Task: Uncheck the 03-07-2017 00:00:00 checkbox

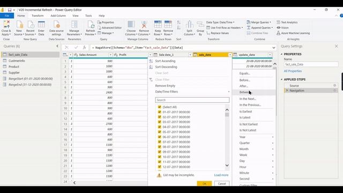Action: pos(160,122)
